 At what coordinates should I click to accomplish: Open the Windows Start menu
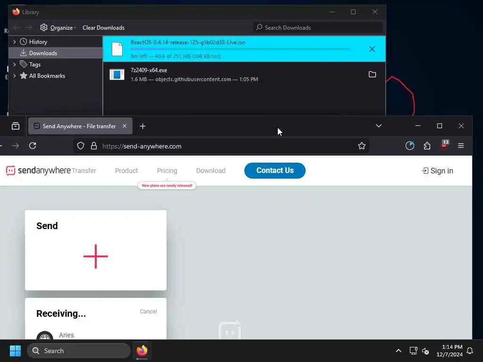15,351
